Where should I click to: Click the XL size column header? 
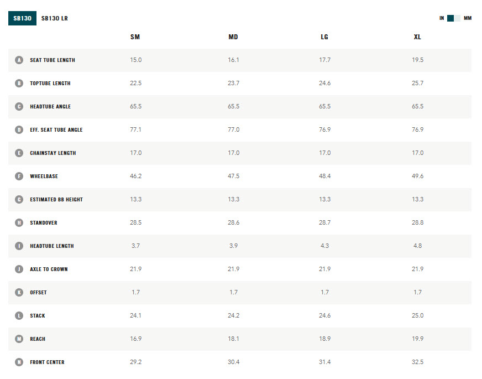(417, 37)
